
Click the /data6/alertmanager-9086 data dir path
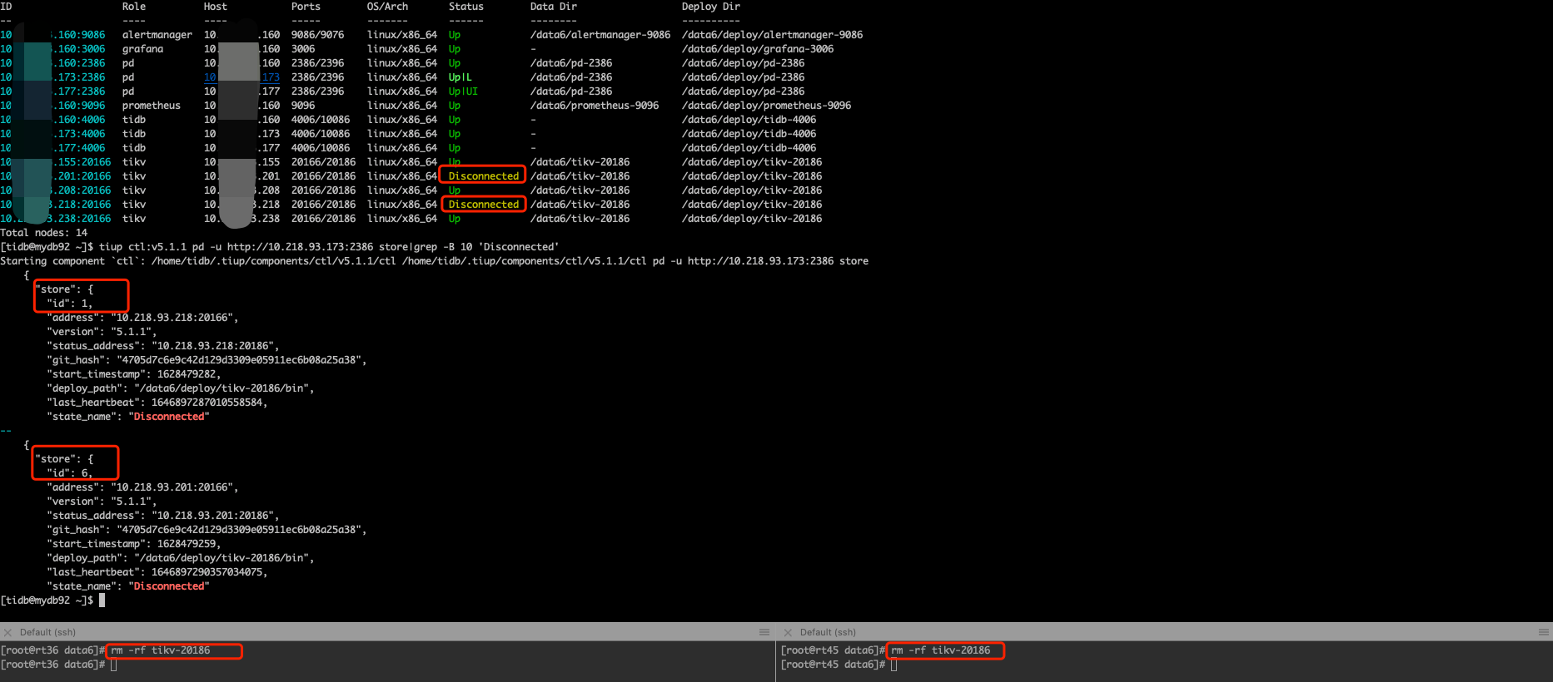(600, 35)
